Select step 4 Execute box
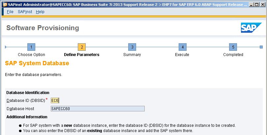Screen dimensions: 267x135 pyautogui.click(x=183, y=47)
